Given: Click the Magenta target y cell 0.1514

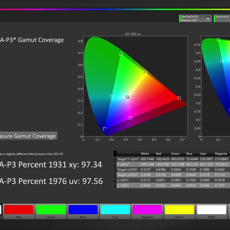Looking at the screenshot, I should click(x=220, y=175).
